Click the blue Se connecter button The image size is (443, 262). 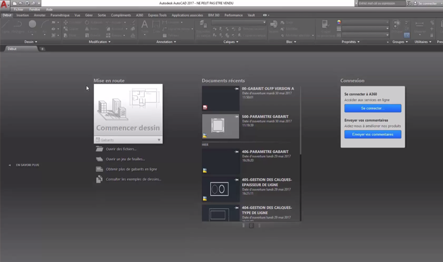pos(373,108)
